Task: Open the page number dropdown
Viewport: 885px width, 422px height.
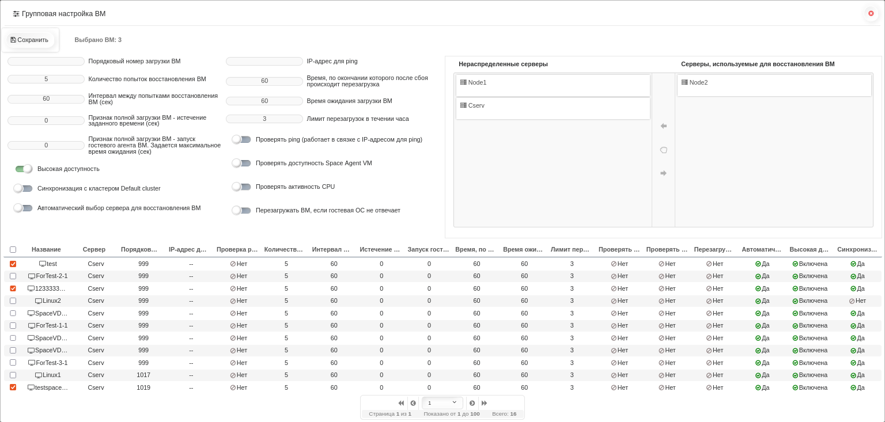Action: coord(442,403)
